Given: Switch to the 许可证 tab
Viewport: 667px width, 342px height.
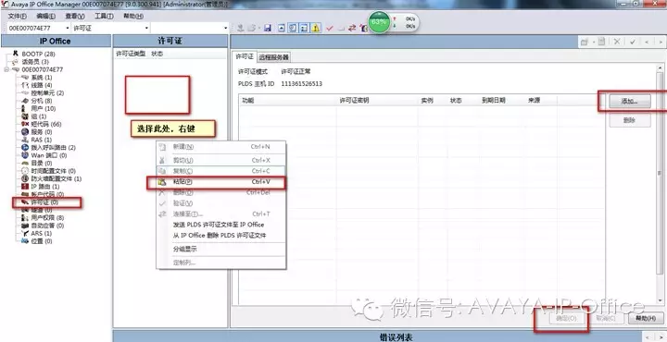Looking at the screenshot, I should tap(245, 56).
